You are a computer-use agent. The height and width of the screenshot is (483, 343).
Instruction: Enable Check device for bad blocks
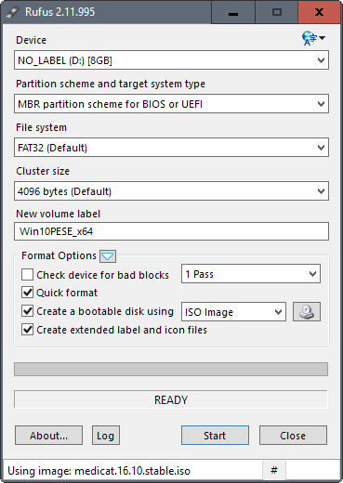(27, 275)
